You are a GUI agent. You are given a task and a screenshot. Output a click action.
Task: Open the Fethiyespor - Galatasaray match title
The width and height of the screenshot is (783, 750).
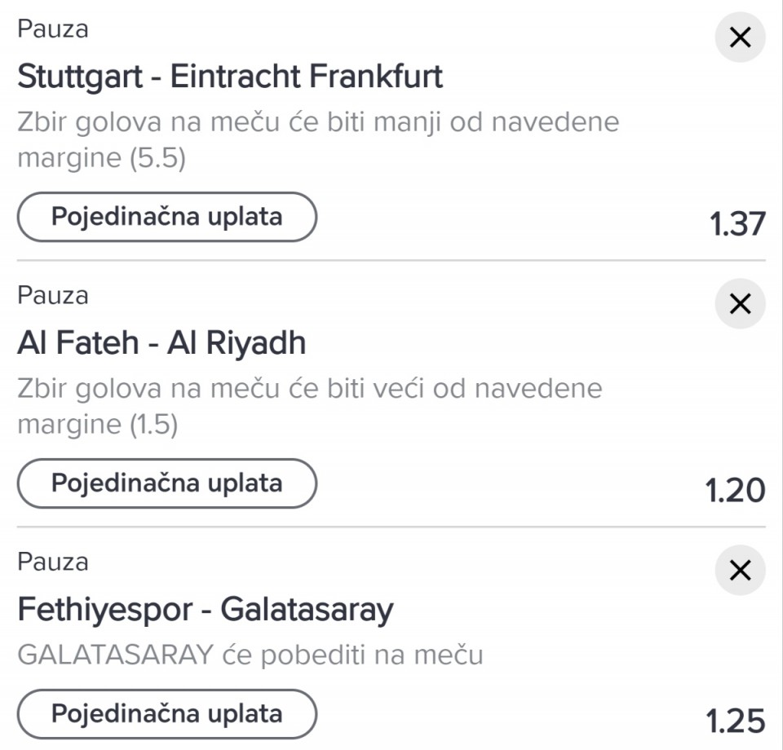click(206, 610)
